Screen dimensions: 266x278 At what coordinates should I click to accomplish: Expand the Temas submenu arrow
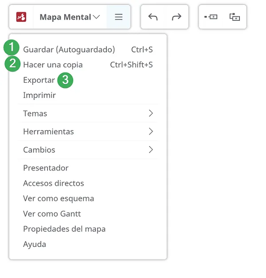click(x=151, y=113)
